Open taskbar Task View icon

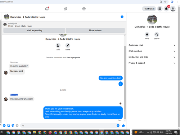click(2, 132)
